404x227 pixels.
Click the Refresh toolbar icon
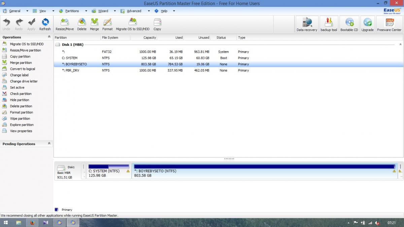tap(45, 24)
